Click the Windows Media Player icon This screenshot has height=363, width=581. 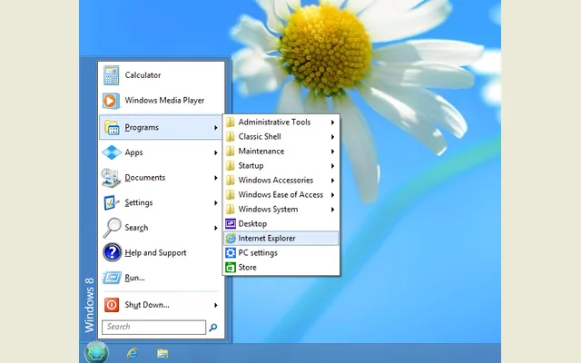point(111,101)
